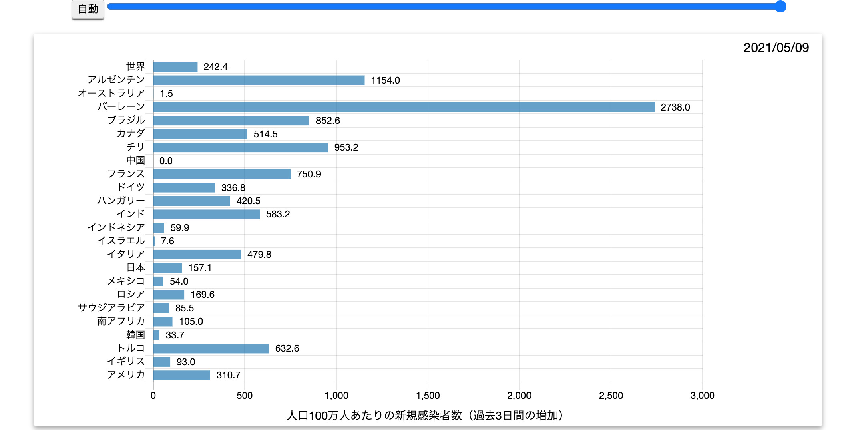This screenshot has height=430, width=848.
Task: Click the value 59.9
Action: (180, 228)
